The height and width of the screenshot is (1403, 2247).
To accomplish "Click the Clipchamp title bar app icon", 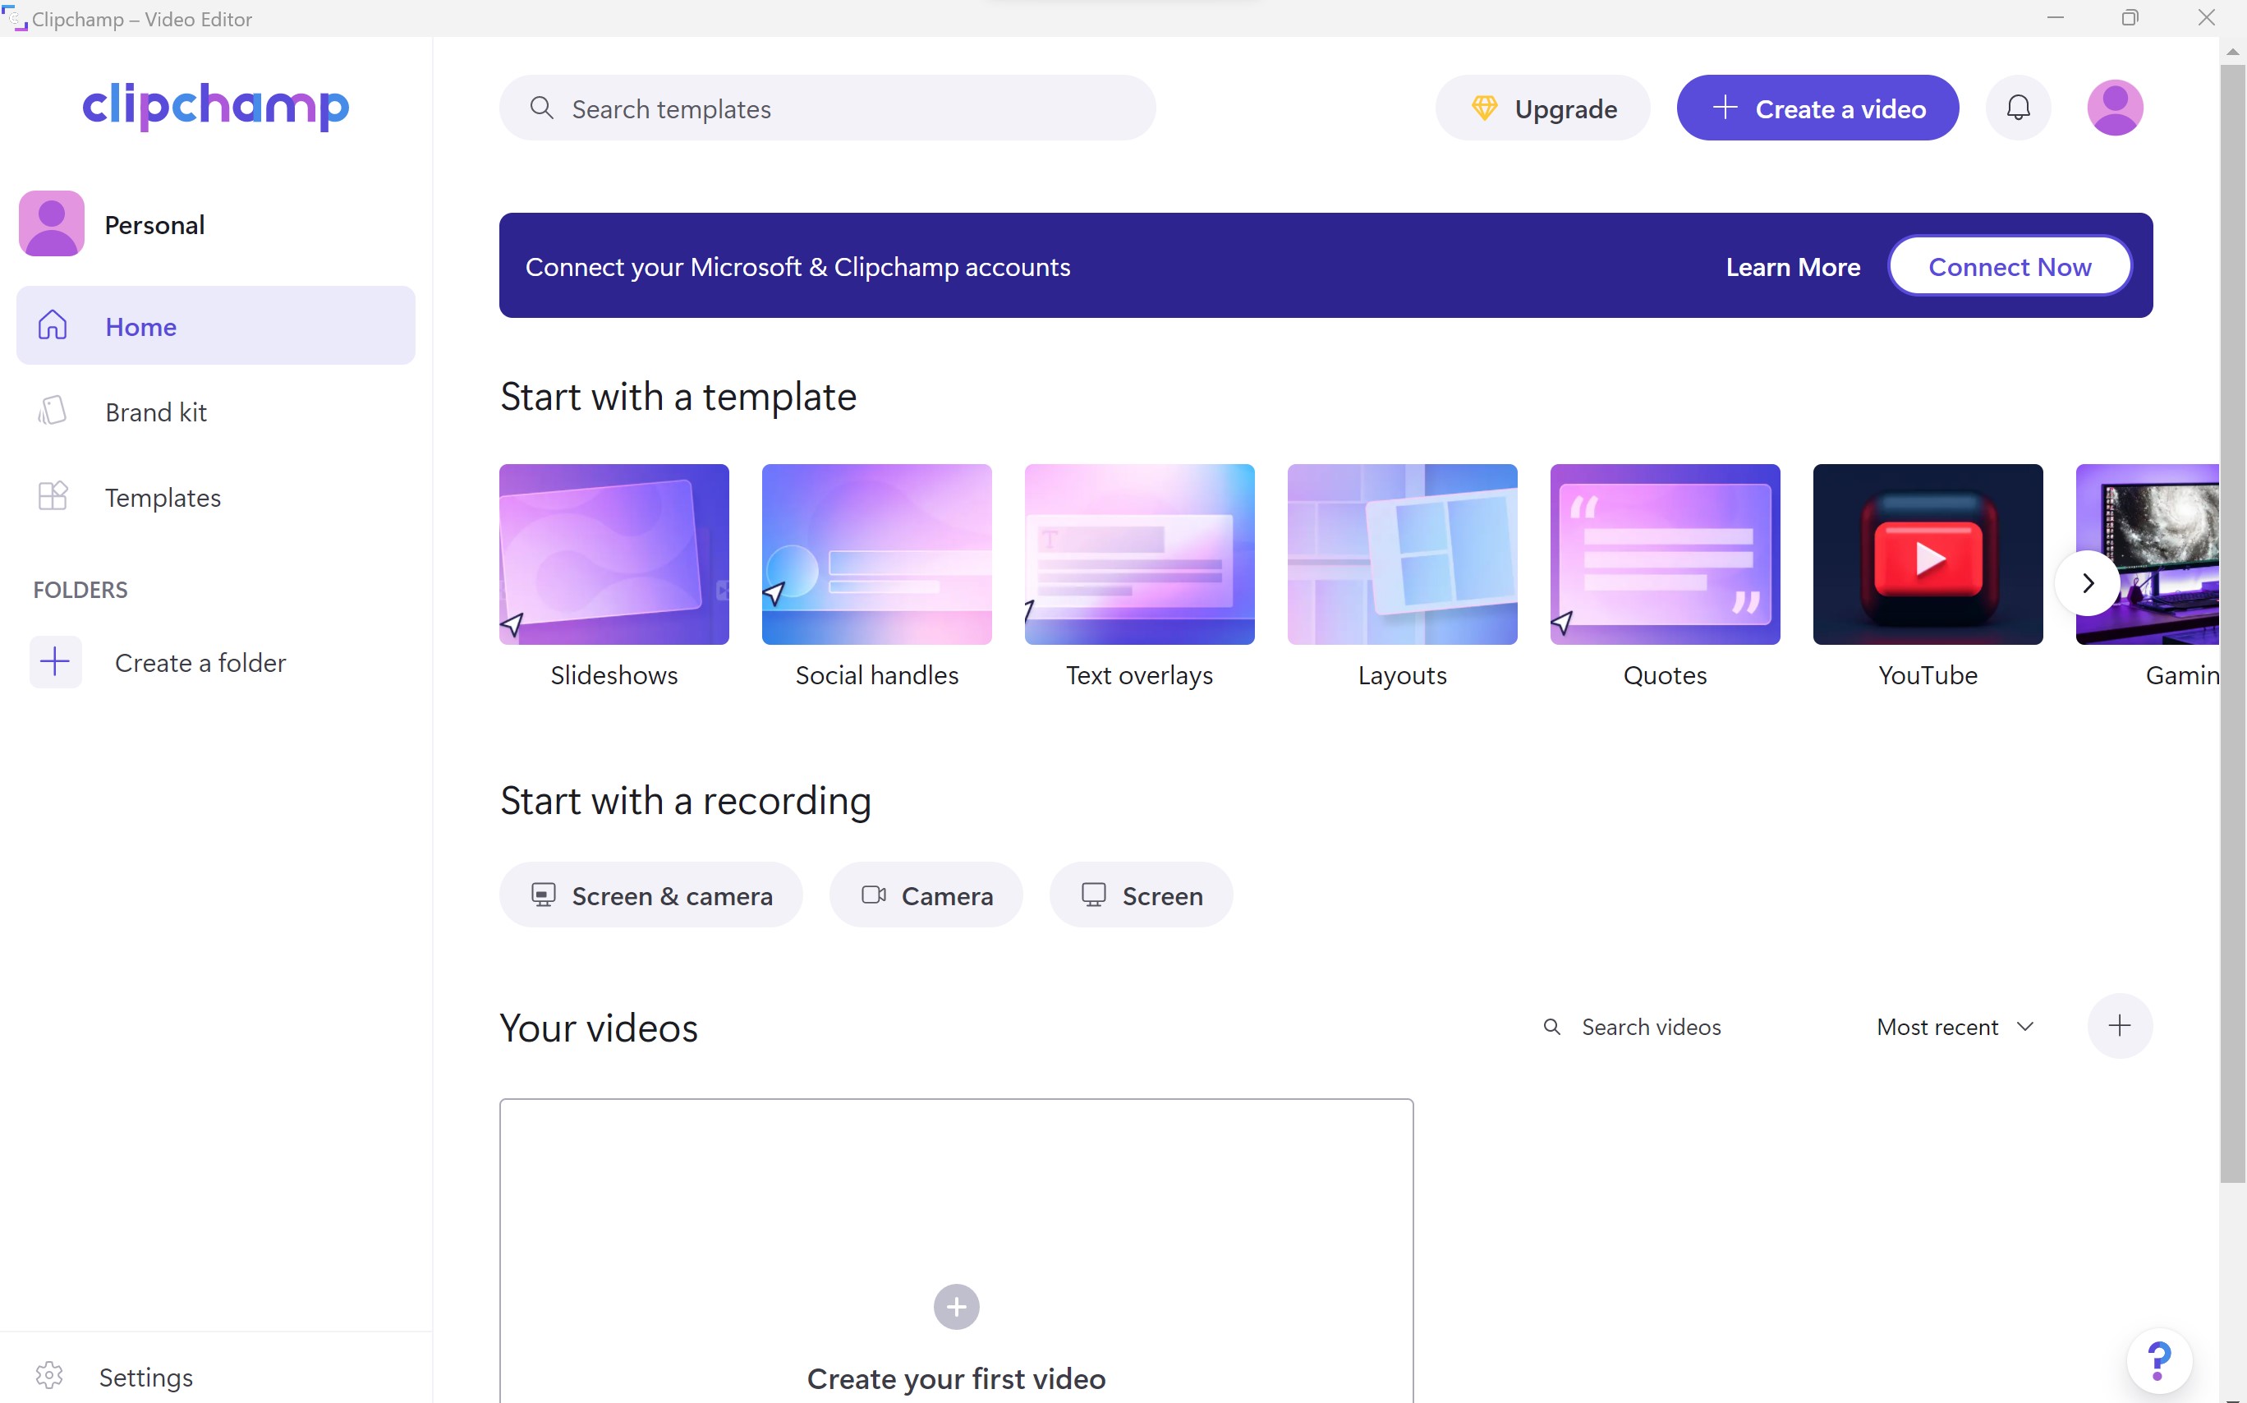I will (x=15, y=17).
